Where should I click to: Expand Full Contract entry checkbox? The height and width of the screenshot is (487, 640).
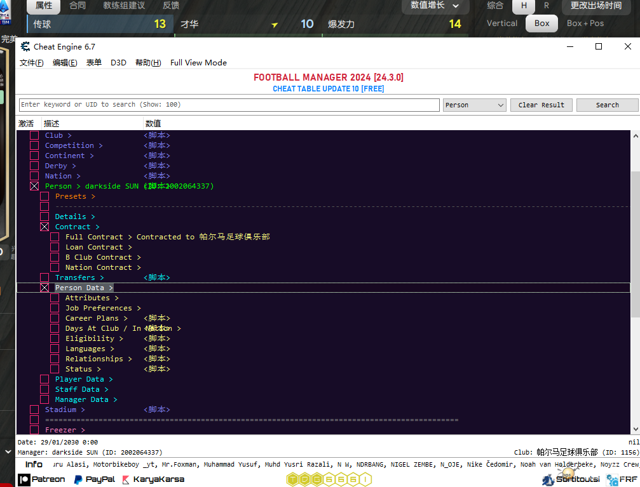(55, 237)
